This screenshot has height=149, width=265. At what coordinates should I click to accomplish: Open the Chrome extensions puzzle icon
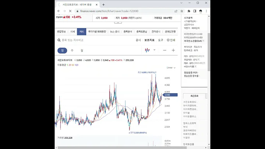(189, 11)
